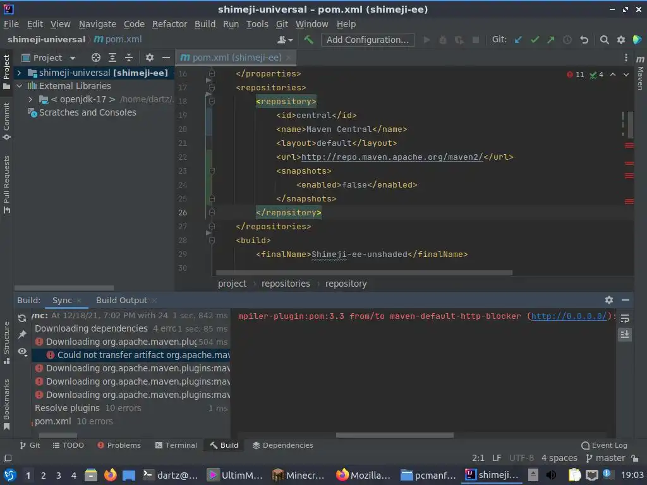647x485 pixels.
Task: Open the Terminal tool window
Action: [176, 445]
